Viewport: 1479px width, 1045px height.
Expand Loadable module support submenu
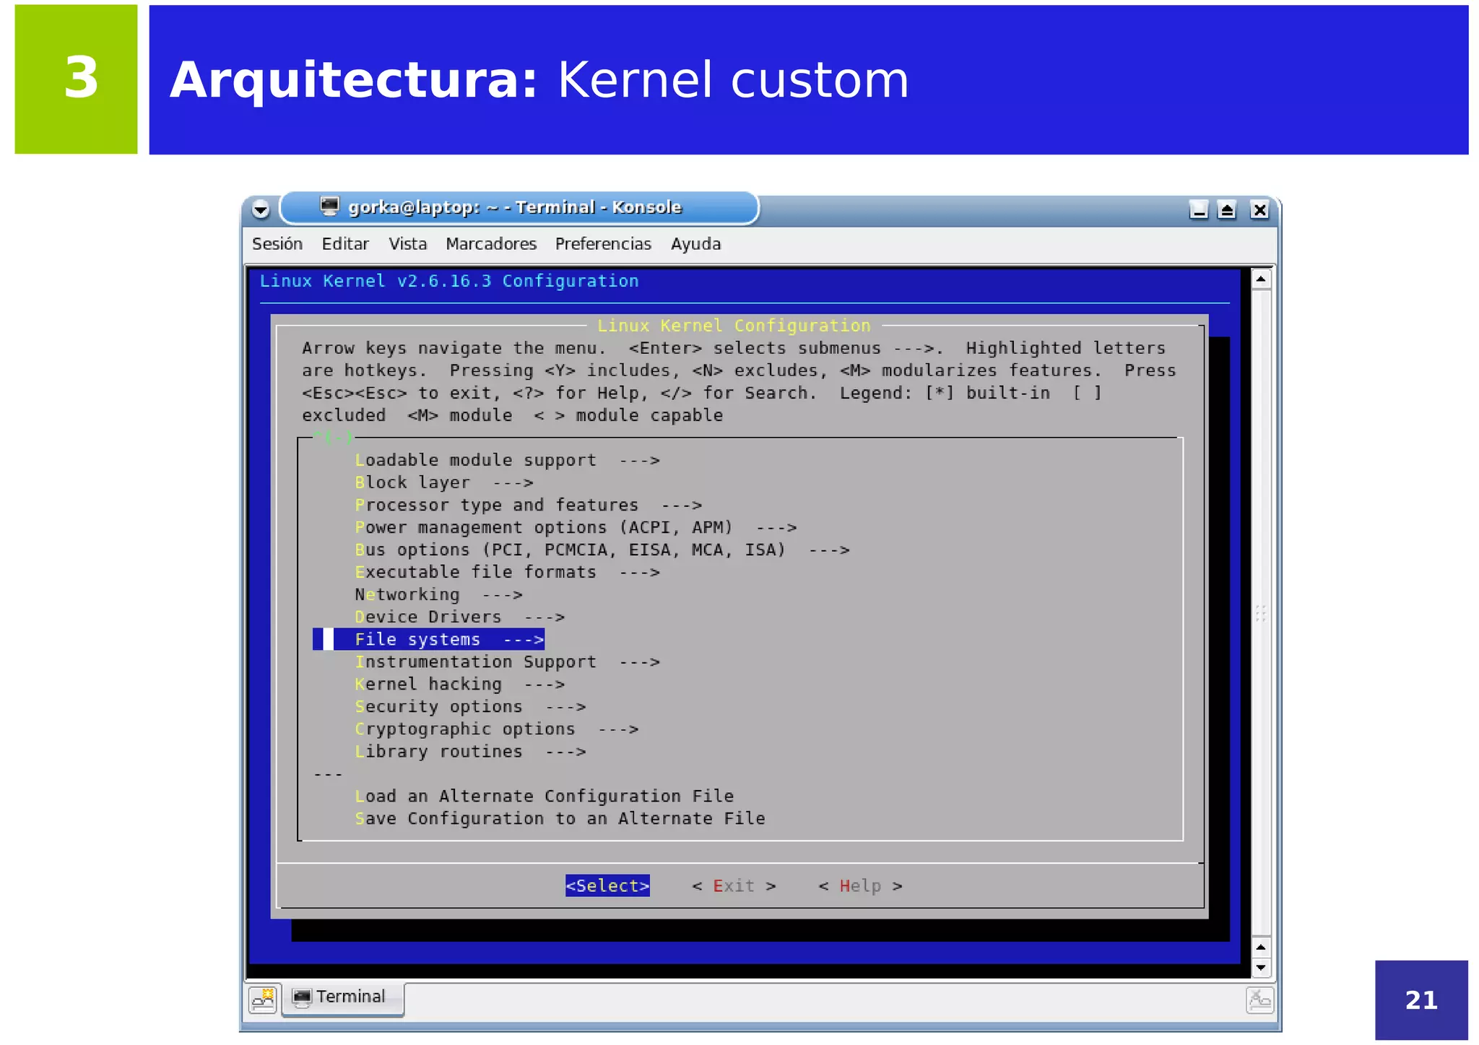[507, 460]
